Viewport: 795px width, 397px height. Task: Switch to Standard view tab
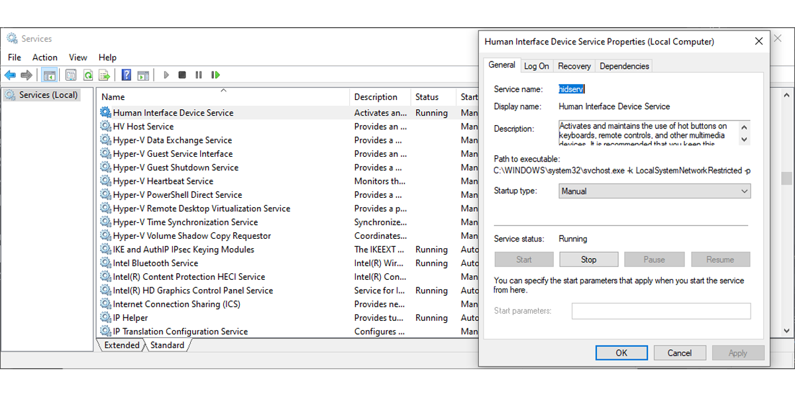[167, 345]
